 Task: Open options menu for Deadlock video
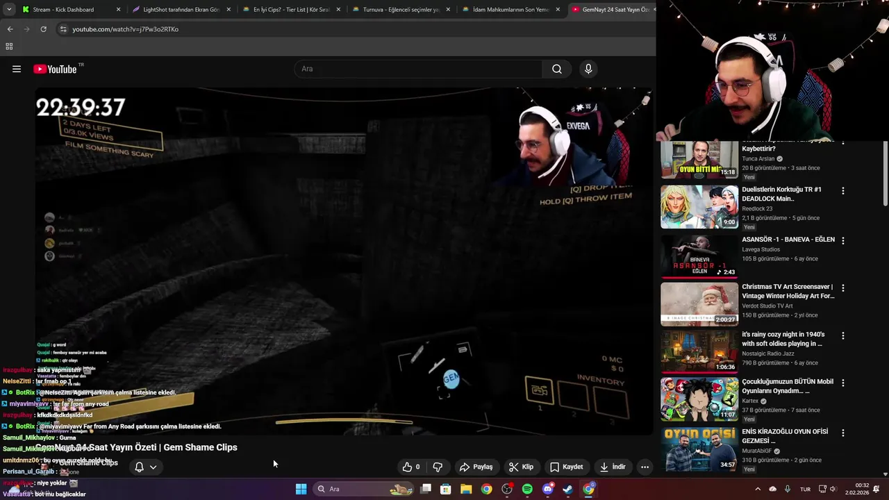(x=843, y=190)
